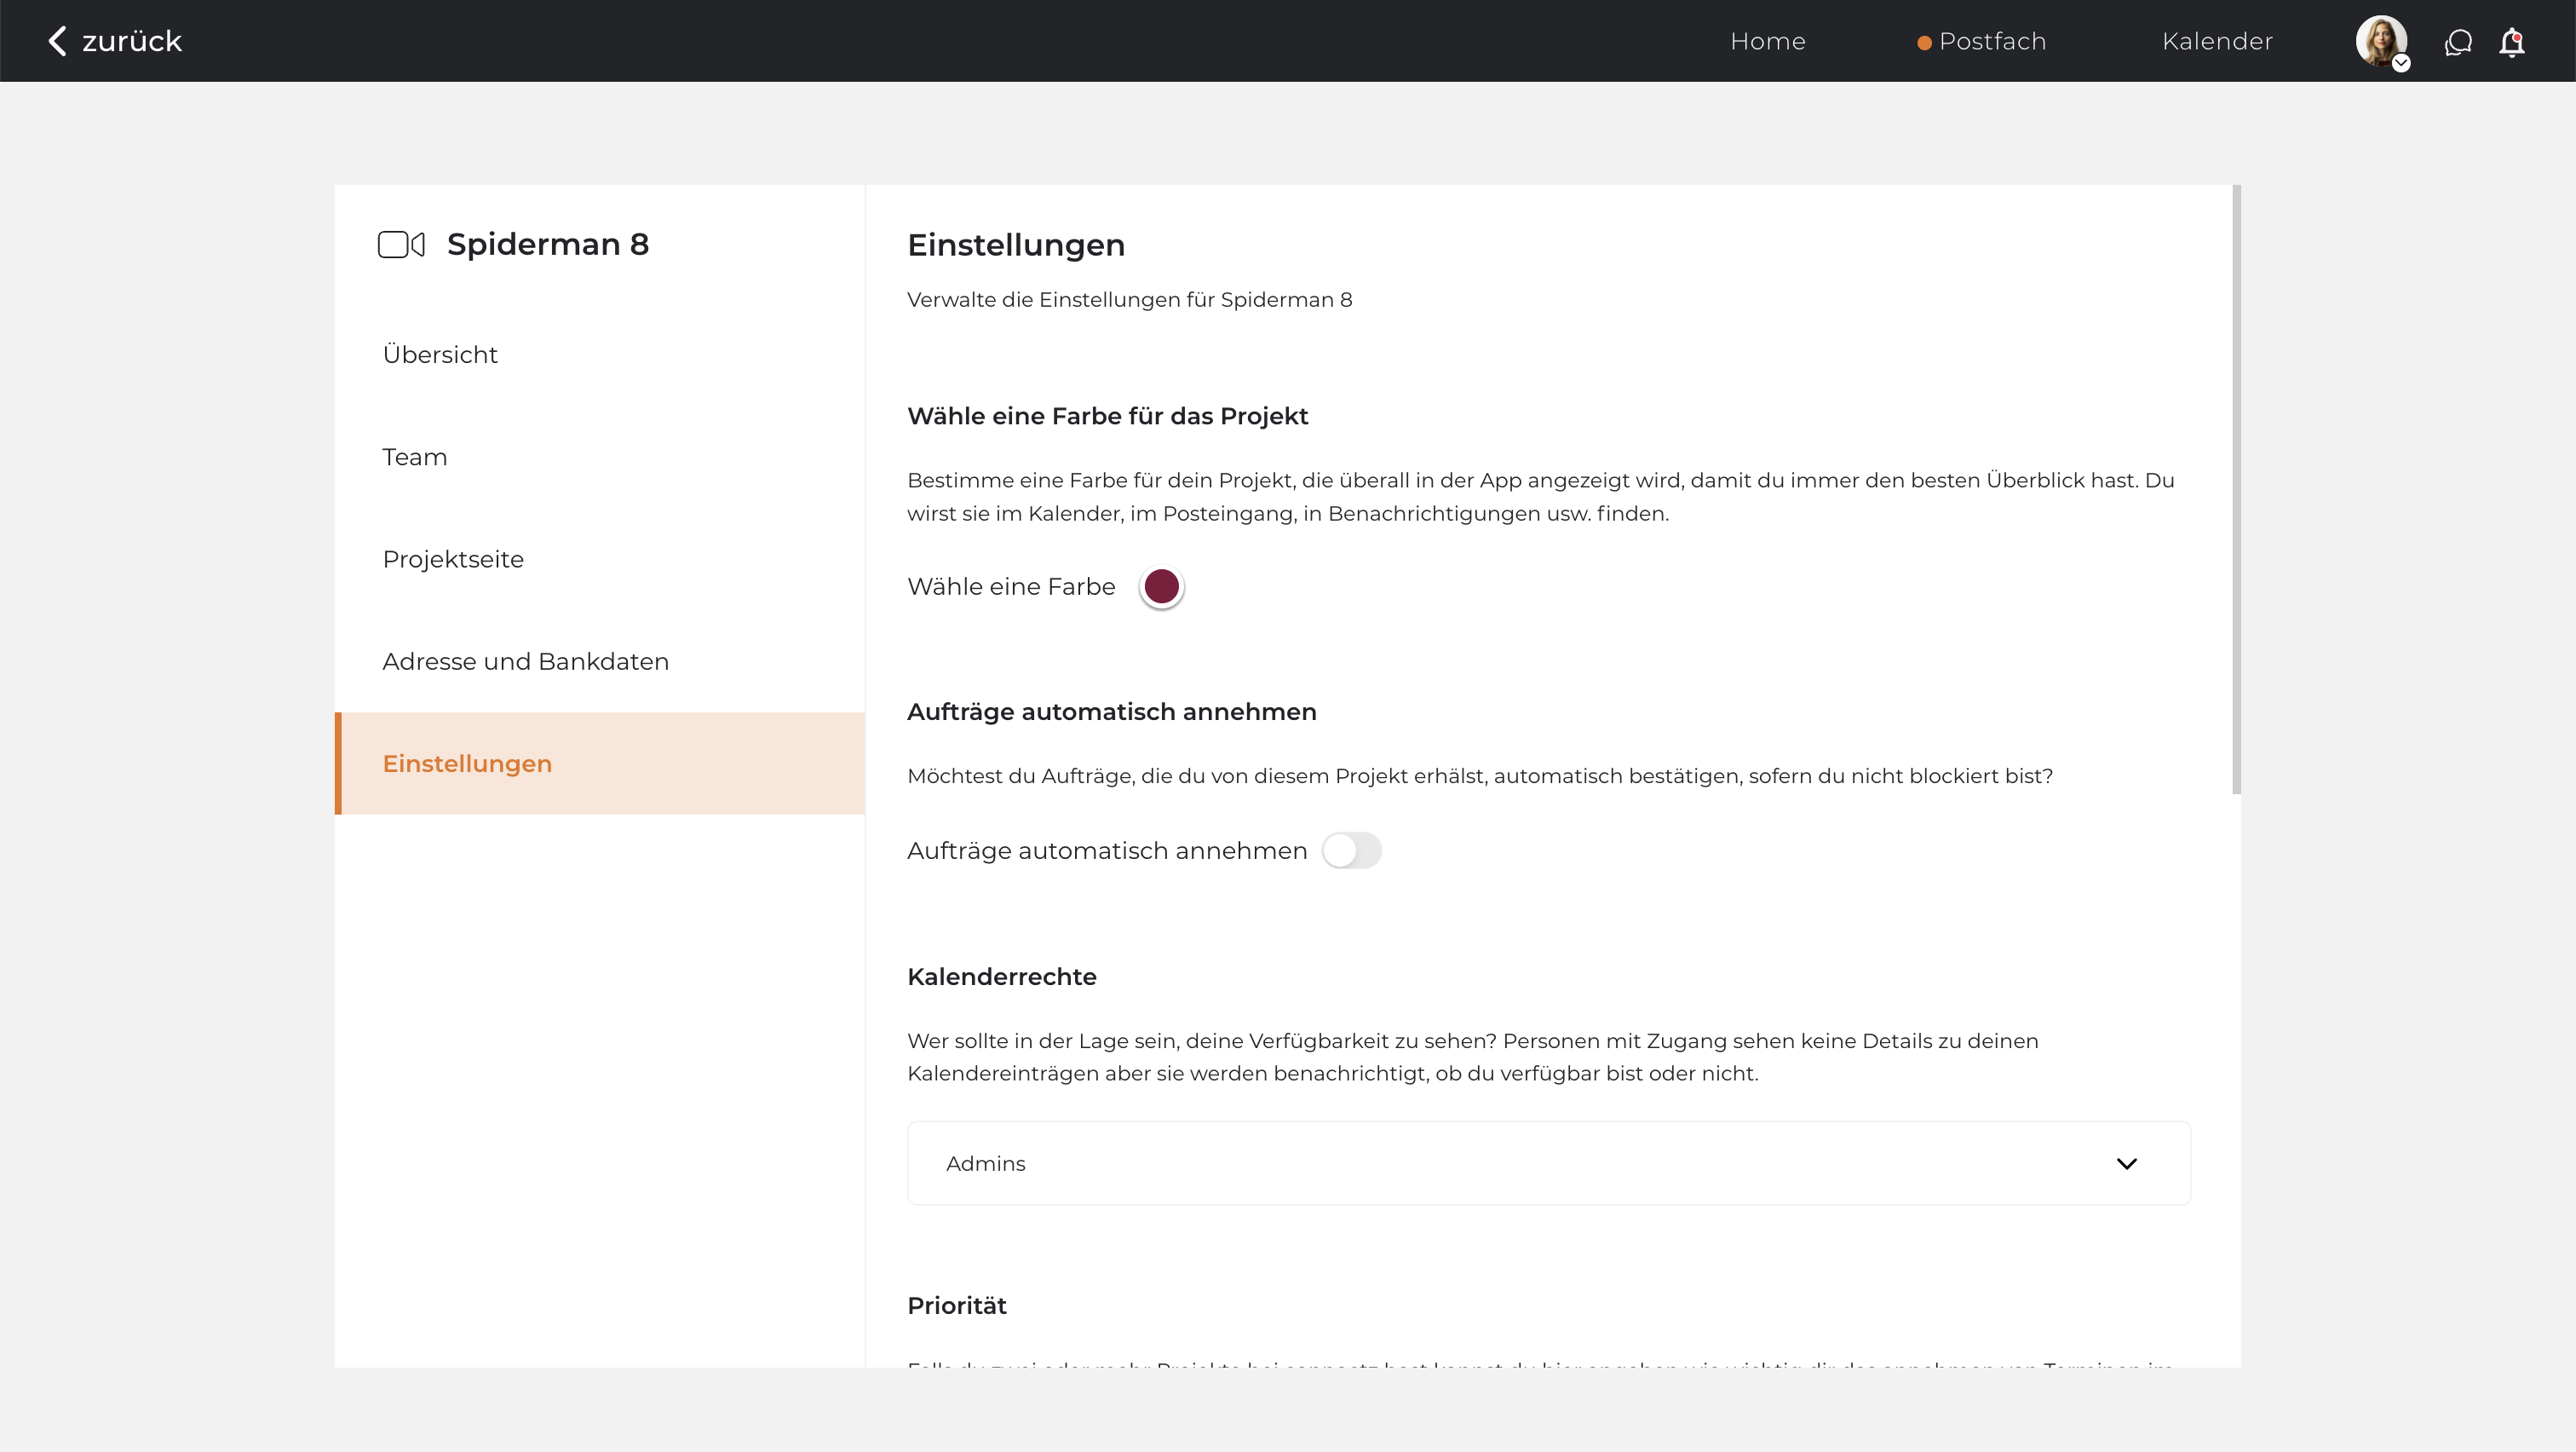Select Adresse und Bankdaten
Viewport: 2576px width, 1452px height.
coord(525,661)
